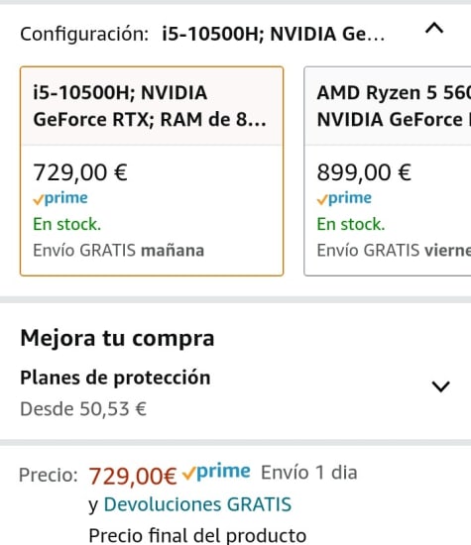
Task: Click Precio final del producto text
Action: [x=197, y=536]
